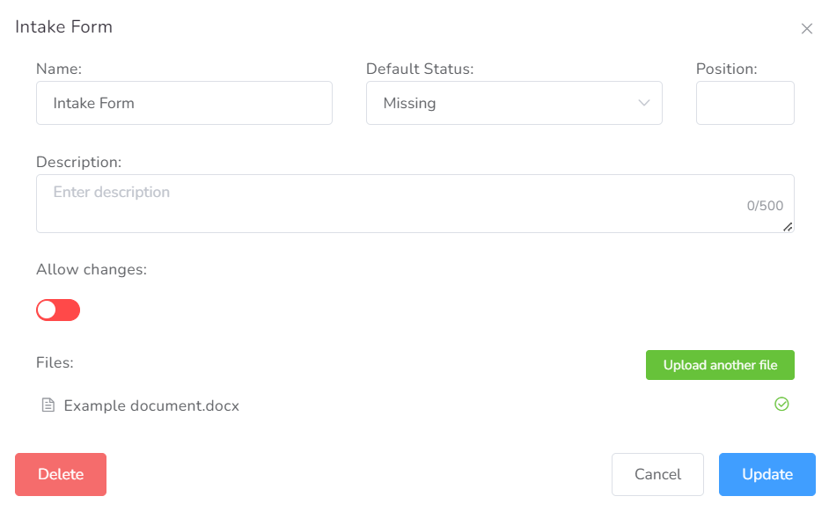Click the blue Update button
Viewport: 829px width, 511px height.
pyautogui.click(x=767, y=475)
